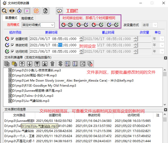Click the 访问时间 column header in preview

[133, 115]
